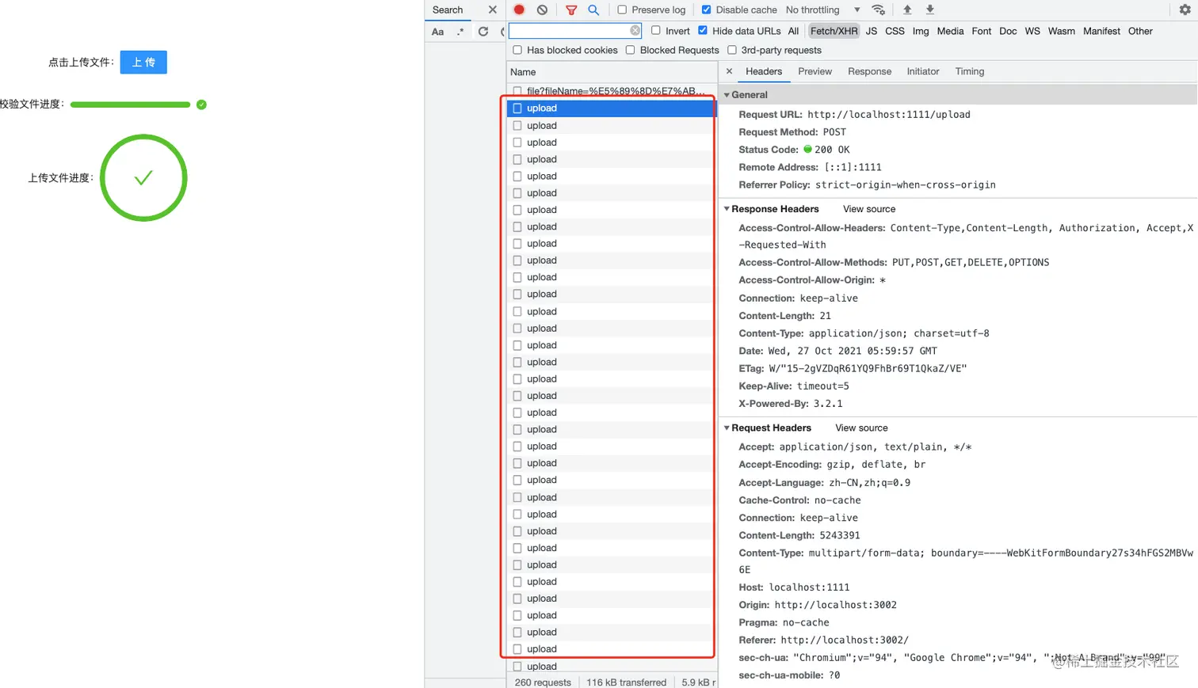Filter requests by Img
The height and width of the screenshot is (688, 1198).
pos(921,31)
